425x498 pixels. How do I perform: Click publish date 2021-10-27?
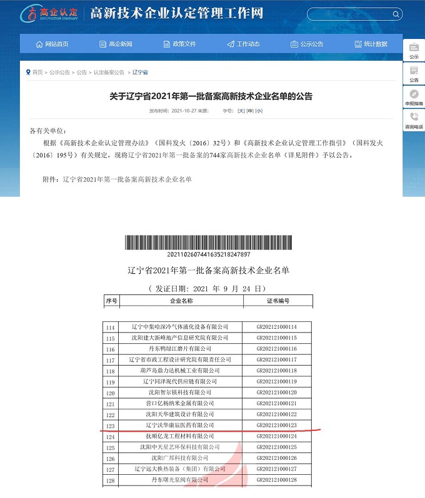click(x=184, y=111)
